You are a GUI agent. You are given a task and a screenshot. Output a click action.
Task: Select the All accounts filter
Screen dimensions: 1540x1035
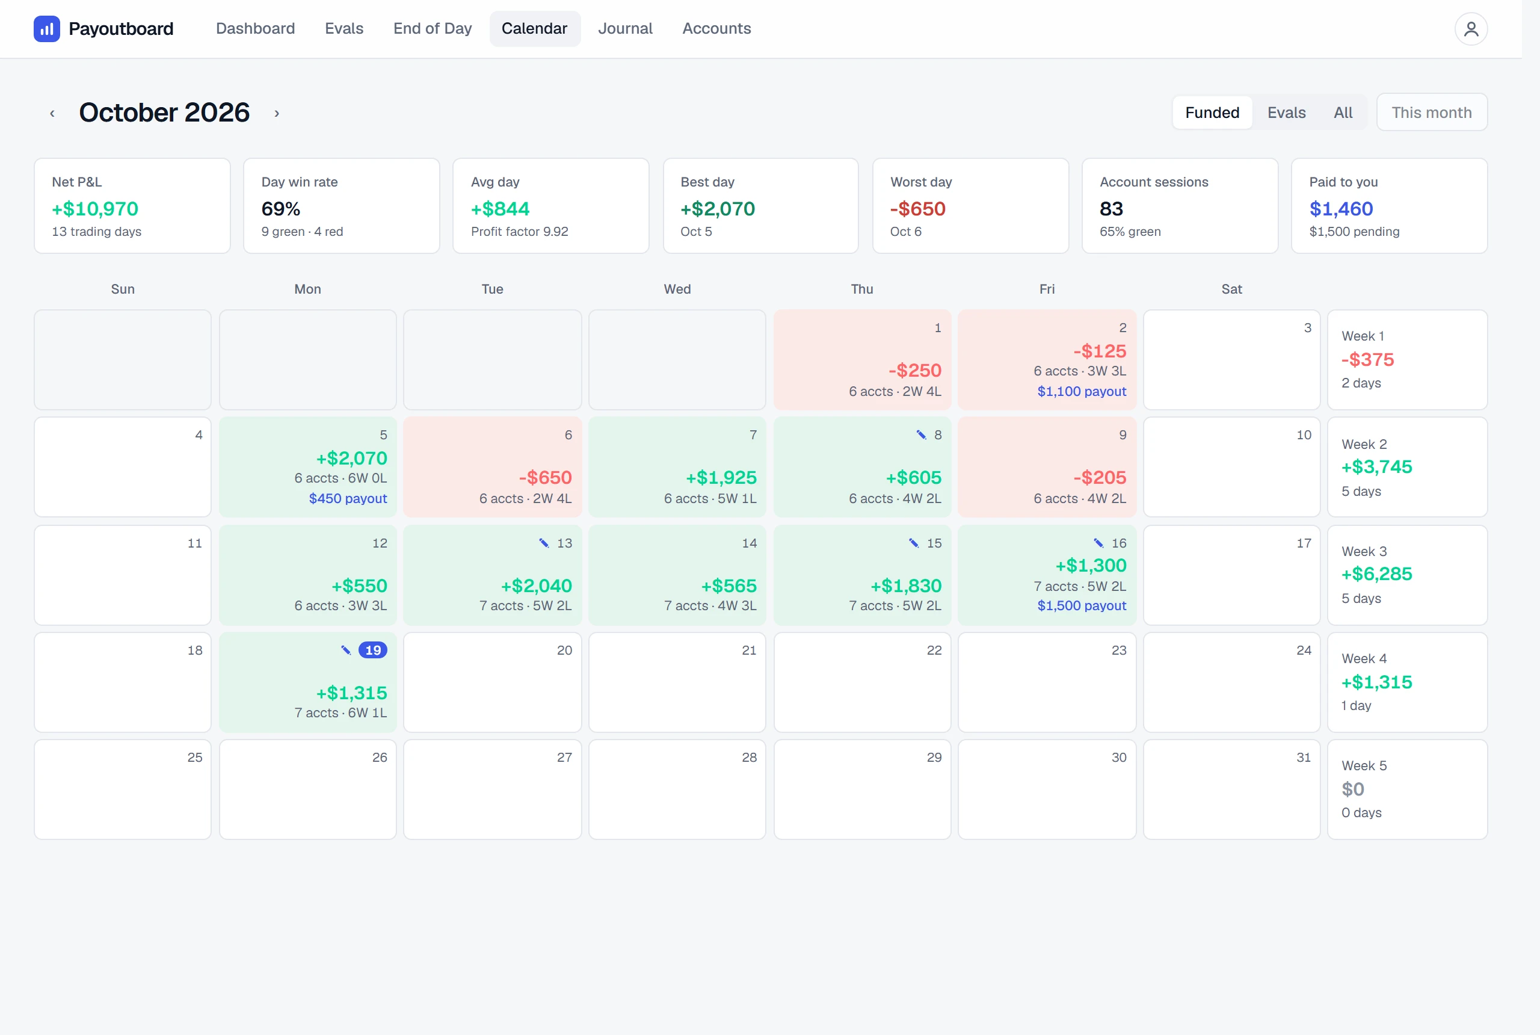[1342, 112]
